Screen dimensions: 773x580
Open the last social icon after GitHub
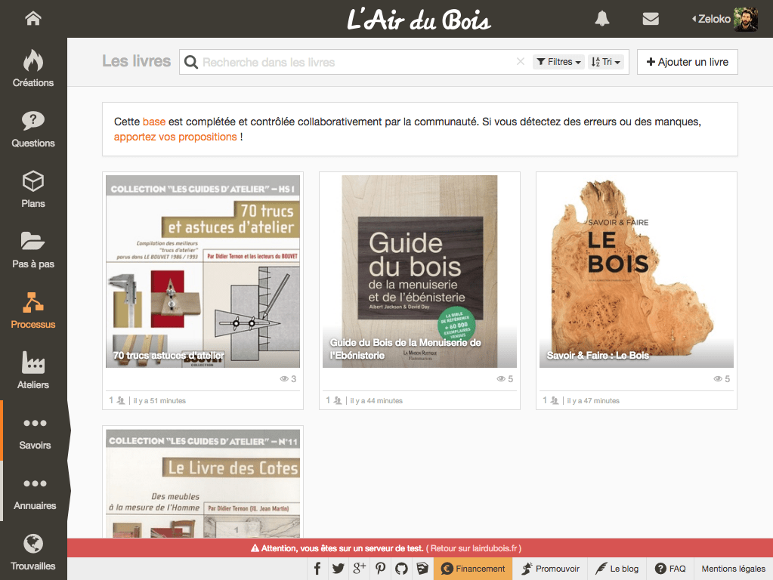[x=422, y=569]
